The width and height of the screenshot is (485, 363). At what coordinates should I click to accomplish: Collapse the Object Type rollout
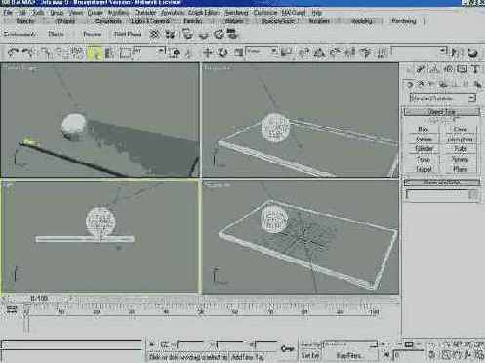[442, 112]
